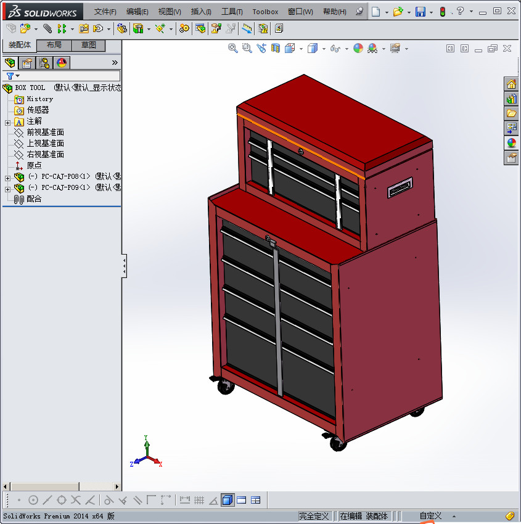Open the 工具(T) menu
The height and width of the screenshot is (524, 521).
pyautogui.click(x=232, y=12)
